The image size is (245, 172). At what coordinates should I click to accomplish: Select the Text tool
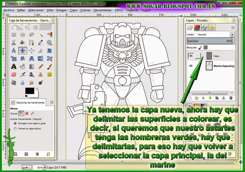14,66
